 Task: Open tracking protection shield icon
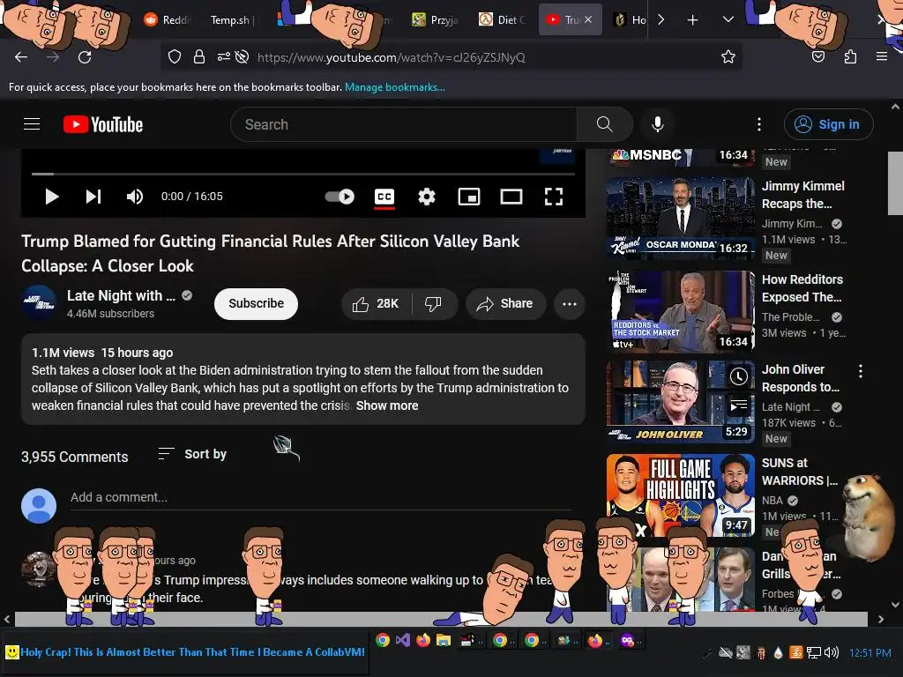pos(175,57)
